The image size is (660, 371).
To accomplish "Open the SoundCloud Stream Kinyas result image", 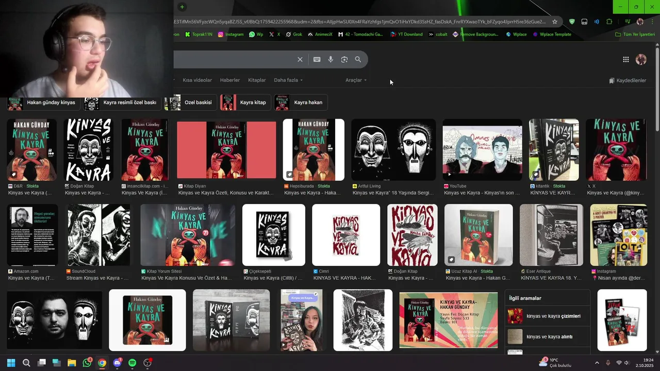I will click(x=98, y=235).
